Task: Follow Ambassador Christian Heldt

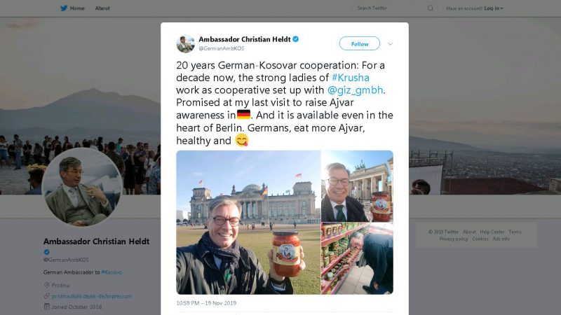Action: (360, 43)
